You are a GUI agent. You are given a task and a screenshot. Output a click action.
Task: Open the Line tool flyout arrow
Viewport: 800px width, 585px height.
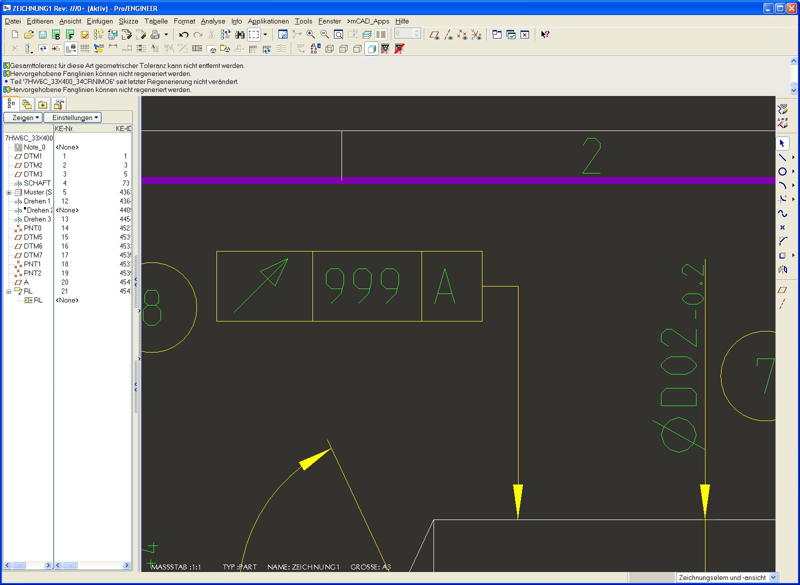pos(793,157)
